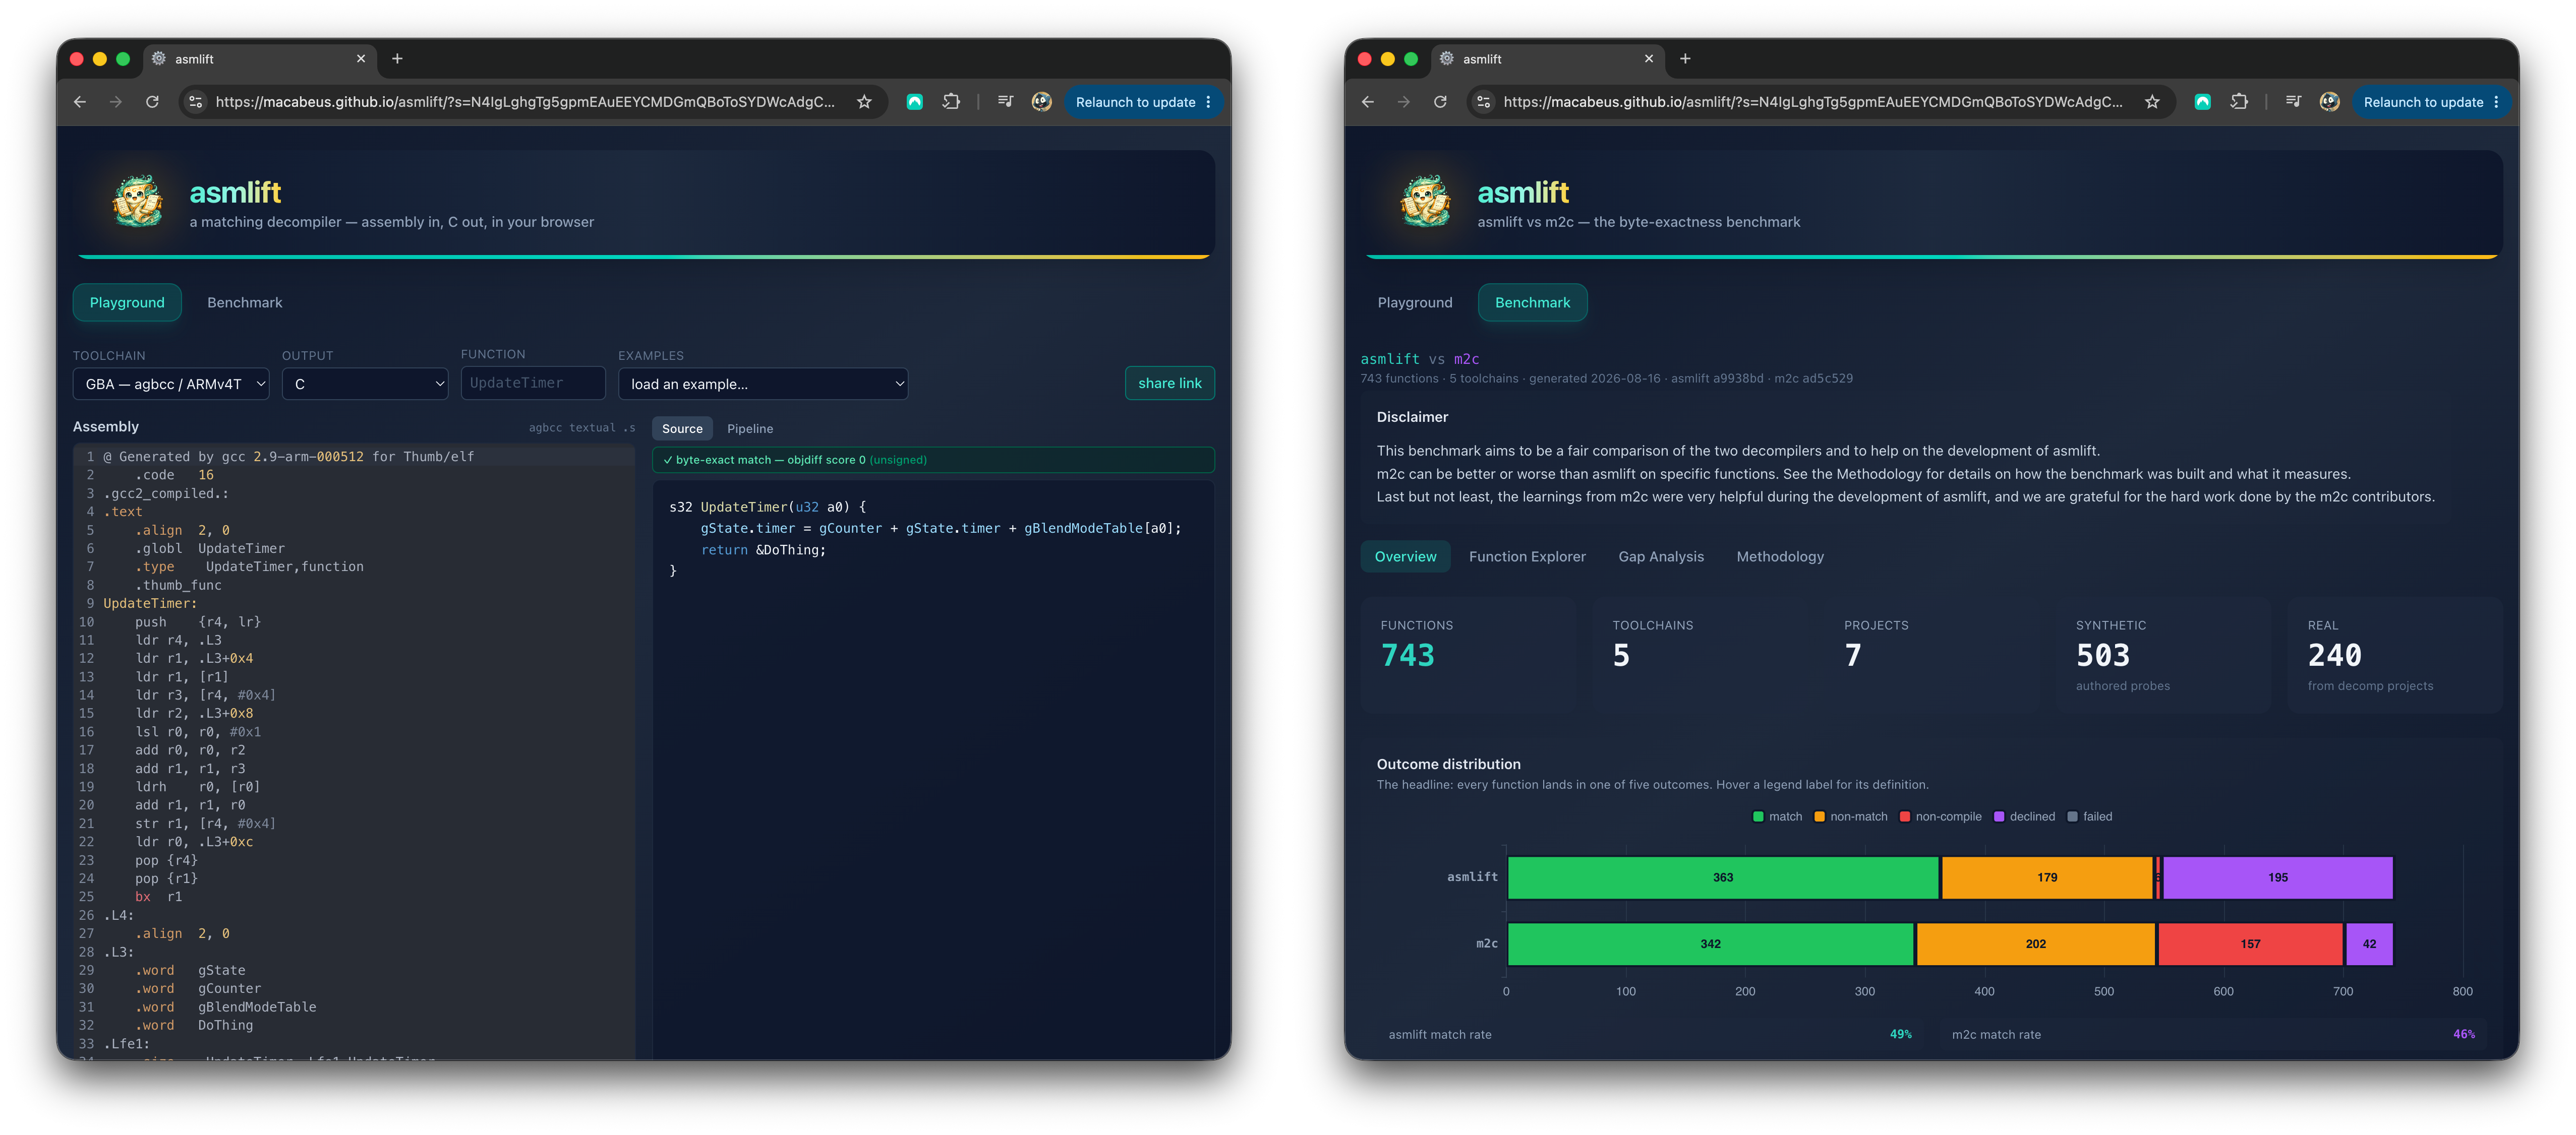Go back in the right browser window

point(1368,102)
